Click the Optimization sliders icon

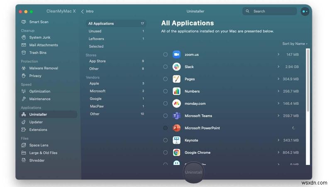pos(24,91)
